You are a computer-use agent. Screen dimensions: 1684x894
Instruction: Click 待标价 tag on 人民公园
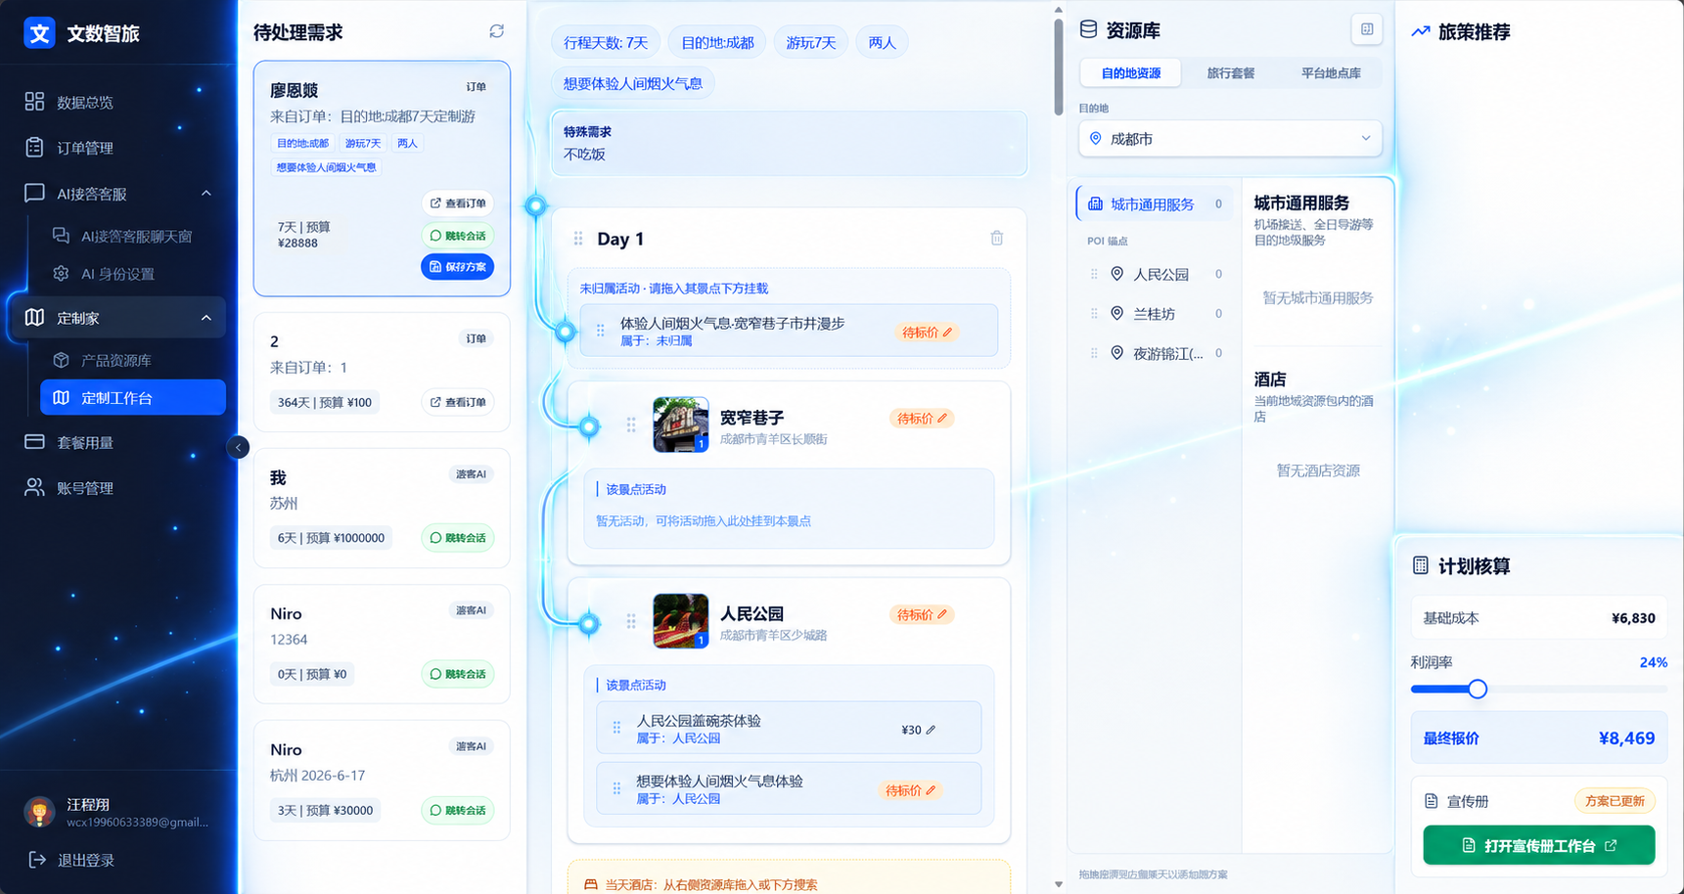pos(922,614)
